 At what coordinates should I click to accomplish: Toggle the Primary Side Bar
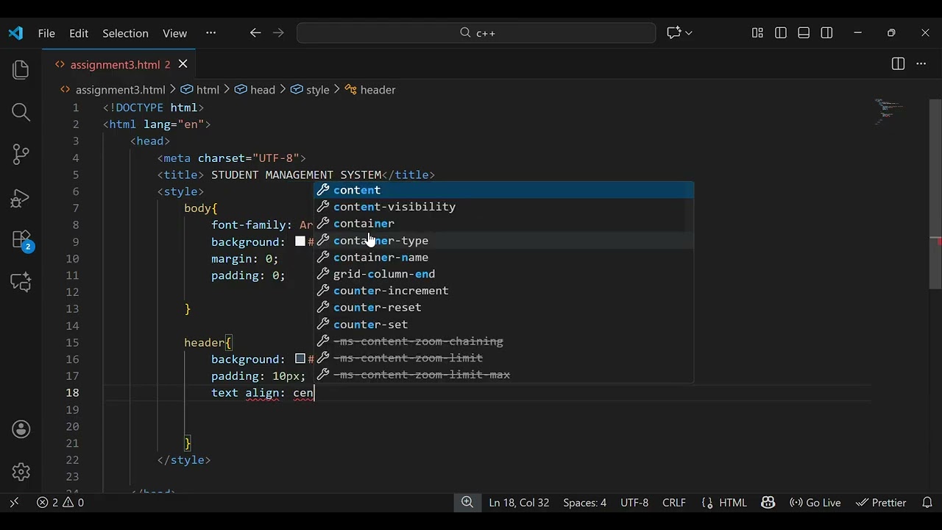781,33
